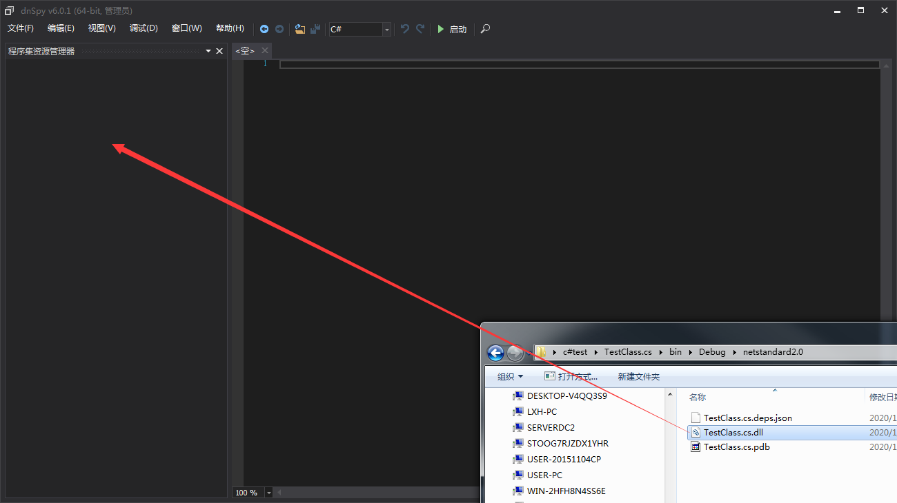Click the undo toolbar icon
This screenshot has width=897, height=503.
(405, 29)
